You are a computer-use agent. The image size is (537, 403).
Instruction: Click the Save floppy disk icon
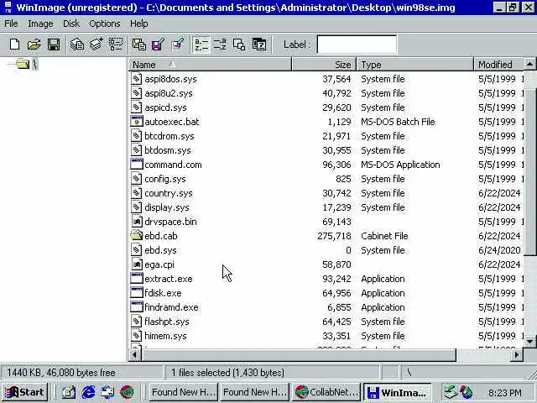pos(54,44)
